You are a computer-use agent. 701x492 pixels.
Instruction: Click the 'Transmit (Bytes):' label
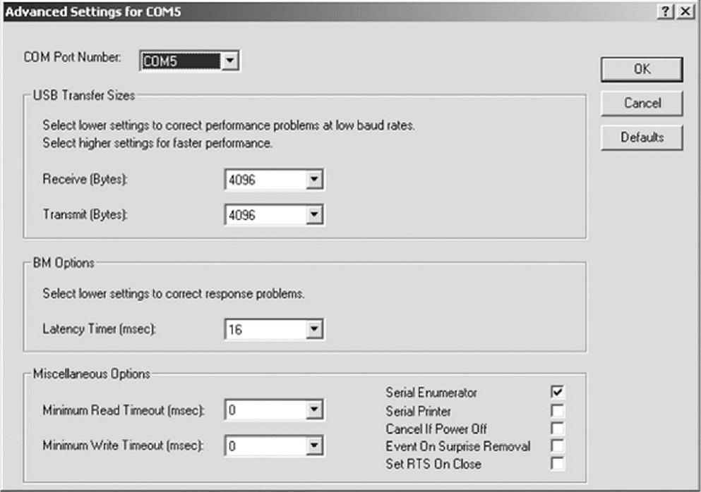85,214
